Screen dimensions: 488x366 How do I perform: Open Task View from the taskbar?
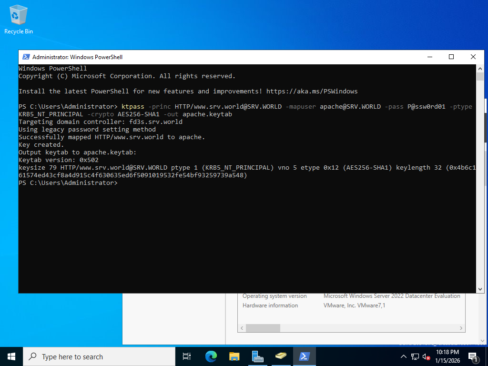(x=187, y=356)
